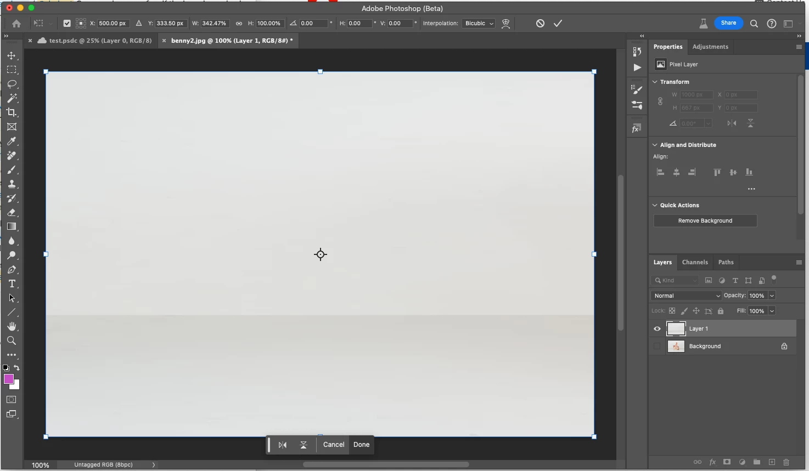
Task: Commit the transform with the checkmark icon
Action: coord(558,24)
